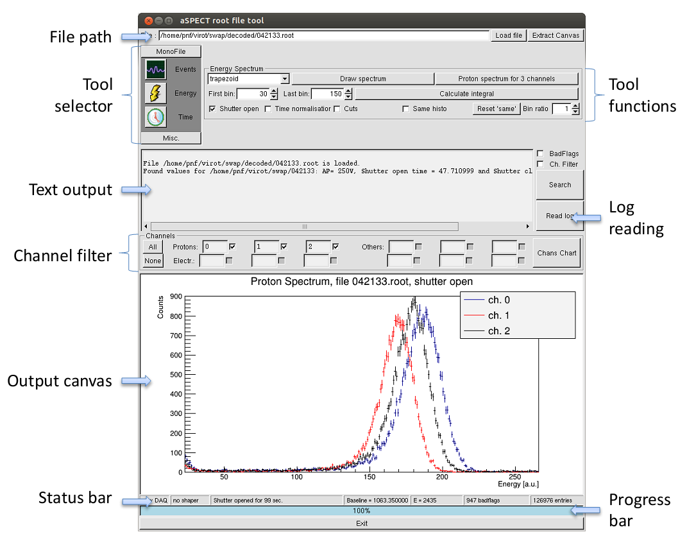Click the file path input field
The image size is (687, 541).
point(324,36)
